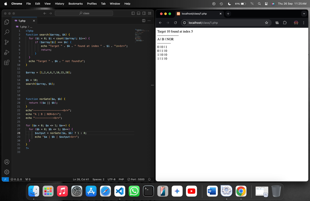310x201 pixels.
Task: Go back in VS Code navigation history
Action: [x=45, y=13]
